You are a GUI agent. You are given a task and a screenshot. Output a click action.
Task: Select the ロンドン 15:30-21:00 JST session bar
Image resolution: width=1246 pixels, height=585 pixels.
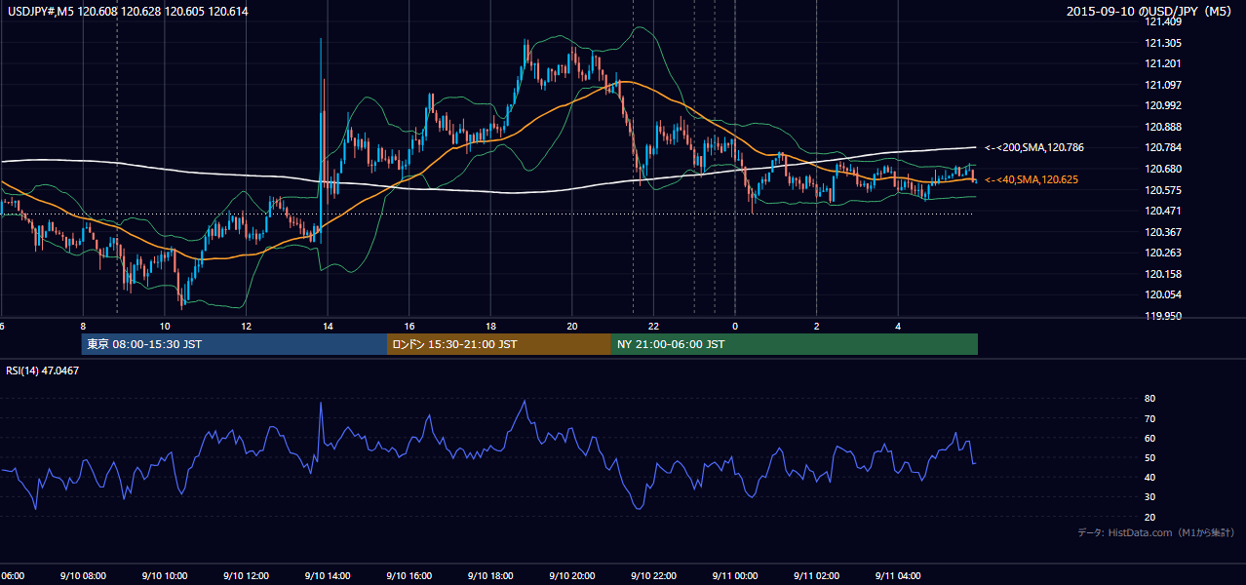[x=499, y=344]
